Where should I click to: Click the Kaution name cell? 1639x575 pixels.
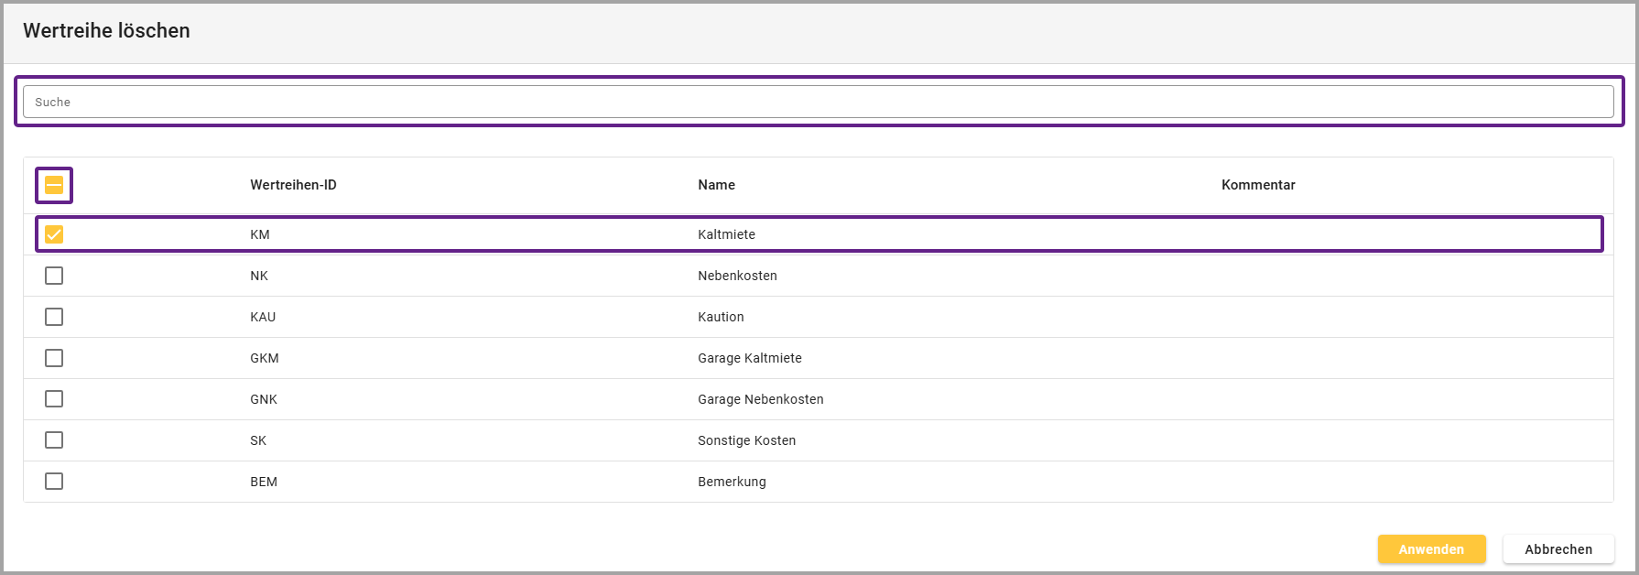(721, 317)
